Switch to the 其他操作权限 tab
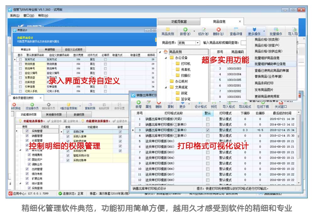The image size is (314, 219). 53,115
